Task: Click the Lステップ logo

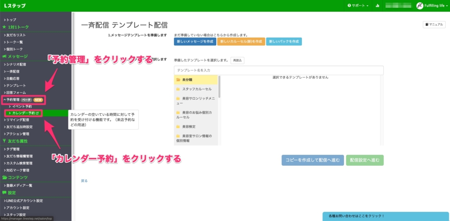Action: tap(15, 6)
